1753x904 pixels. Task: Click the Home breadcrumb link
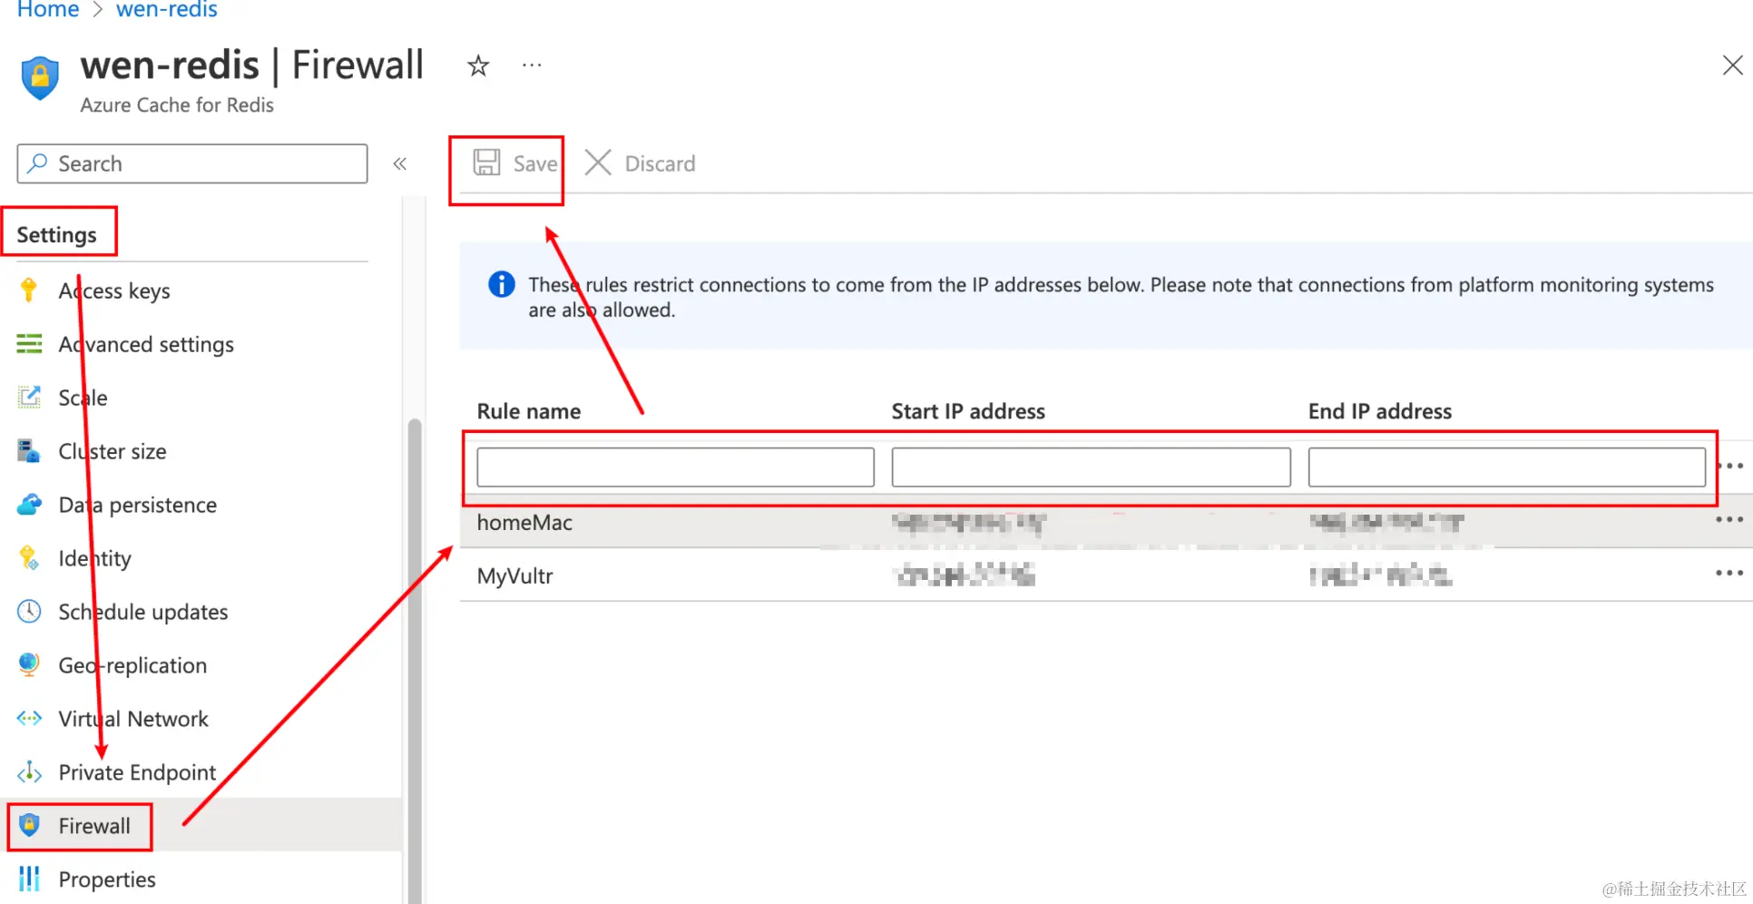click(48, 10)
